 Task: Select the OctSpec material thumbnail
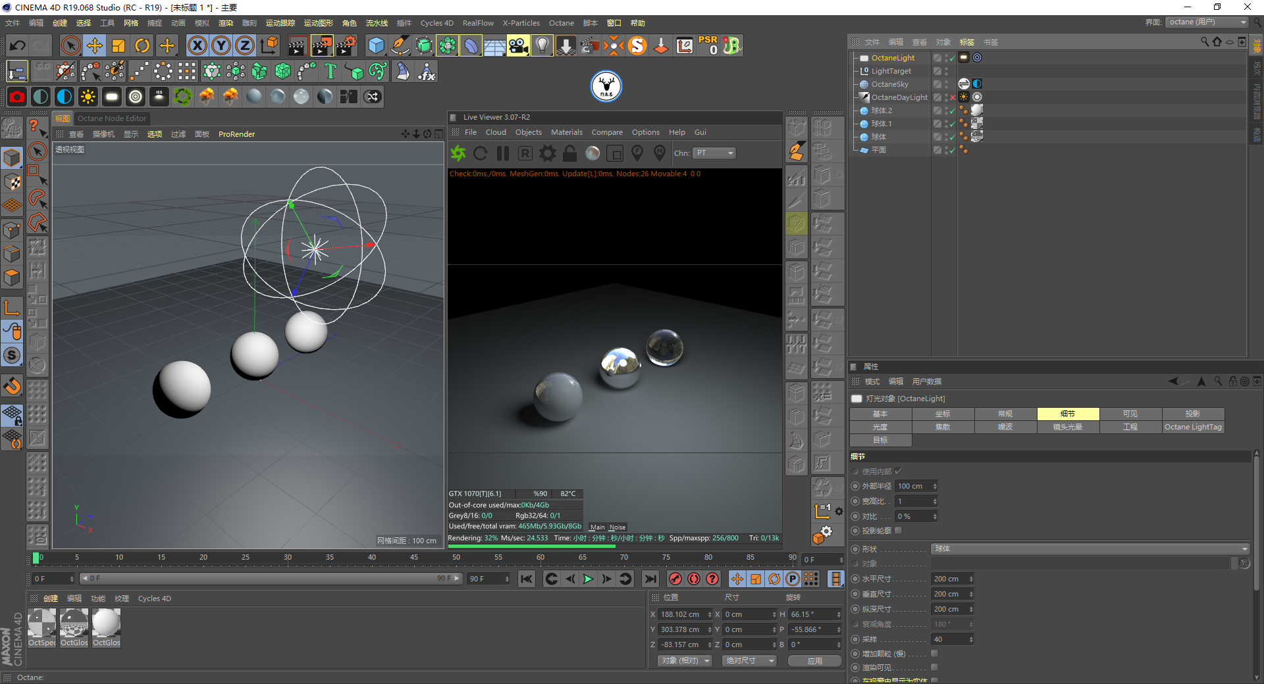41,627
